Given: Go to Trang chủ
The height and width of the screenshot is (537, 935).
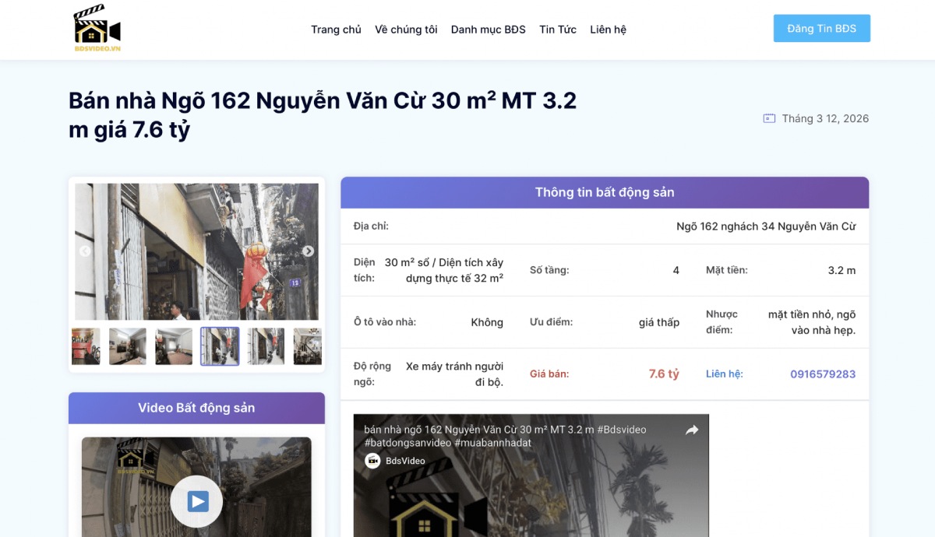Looking at the screenshot, I should tap(336, 30).
